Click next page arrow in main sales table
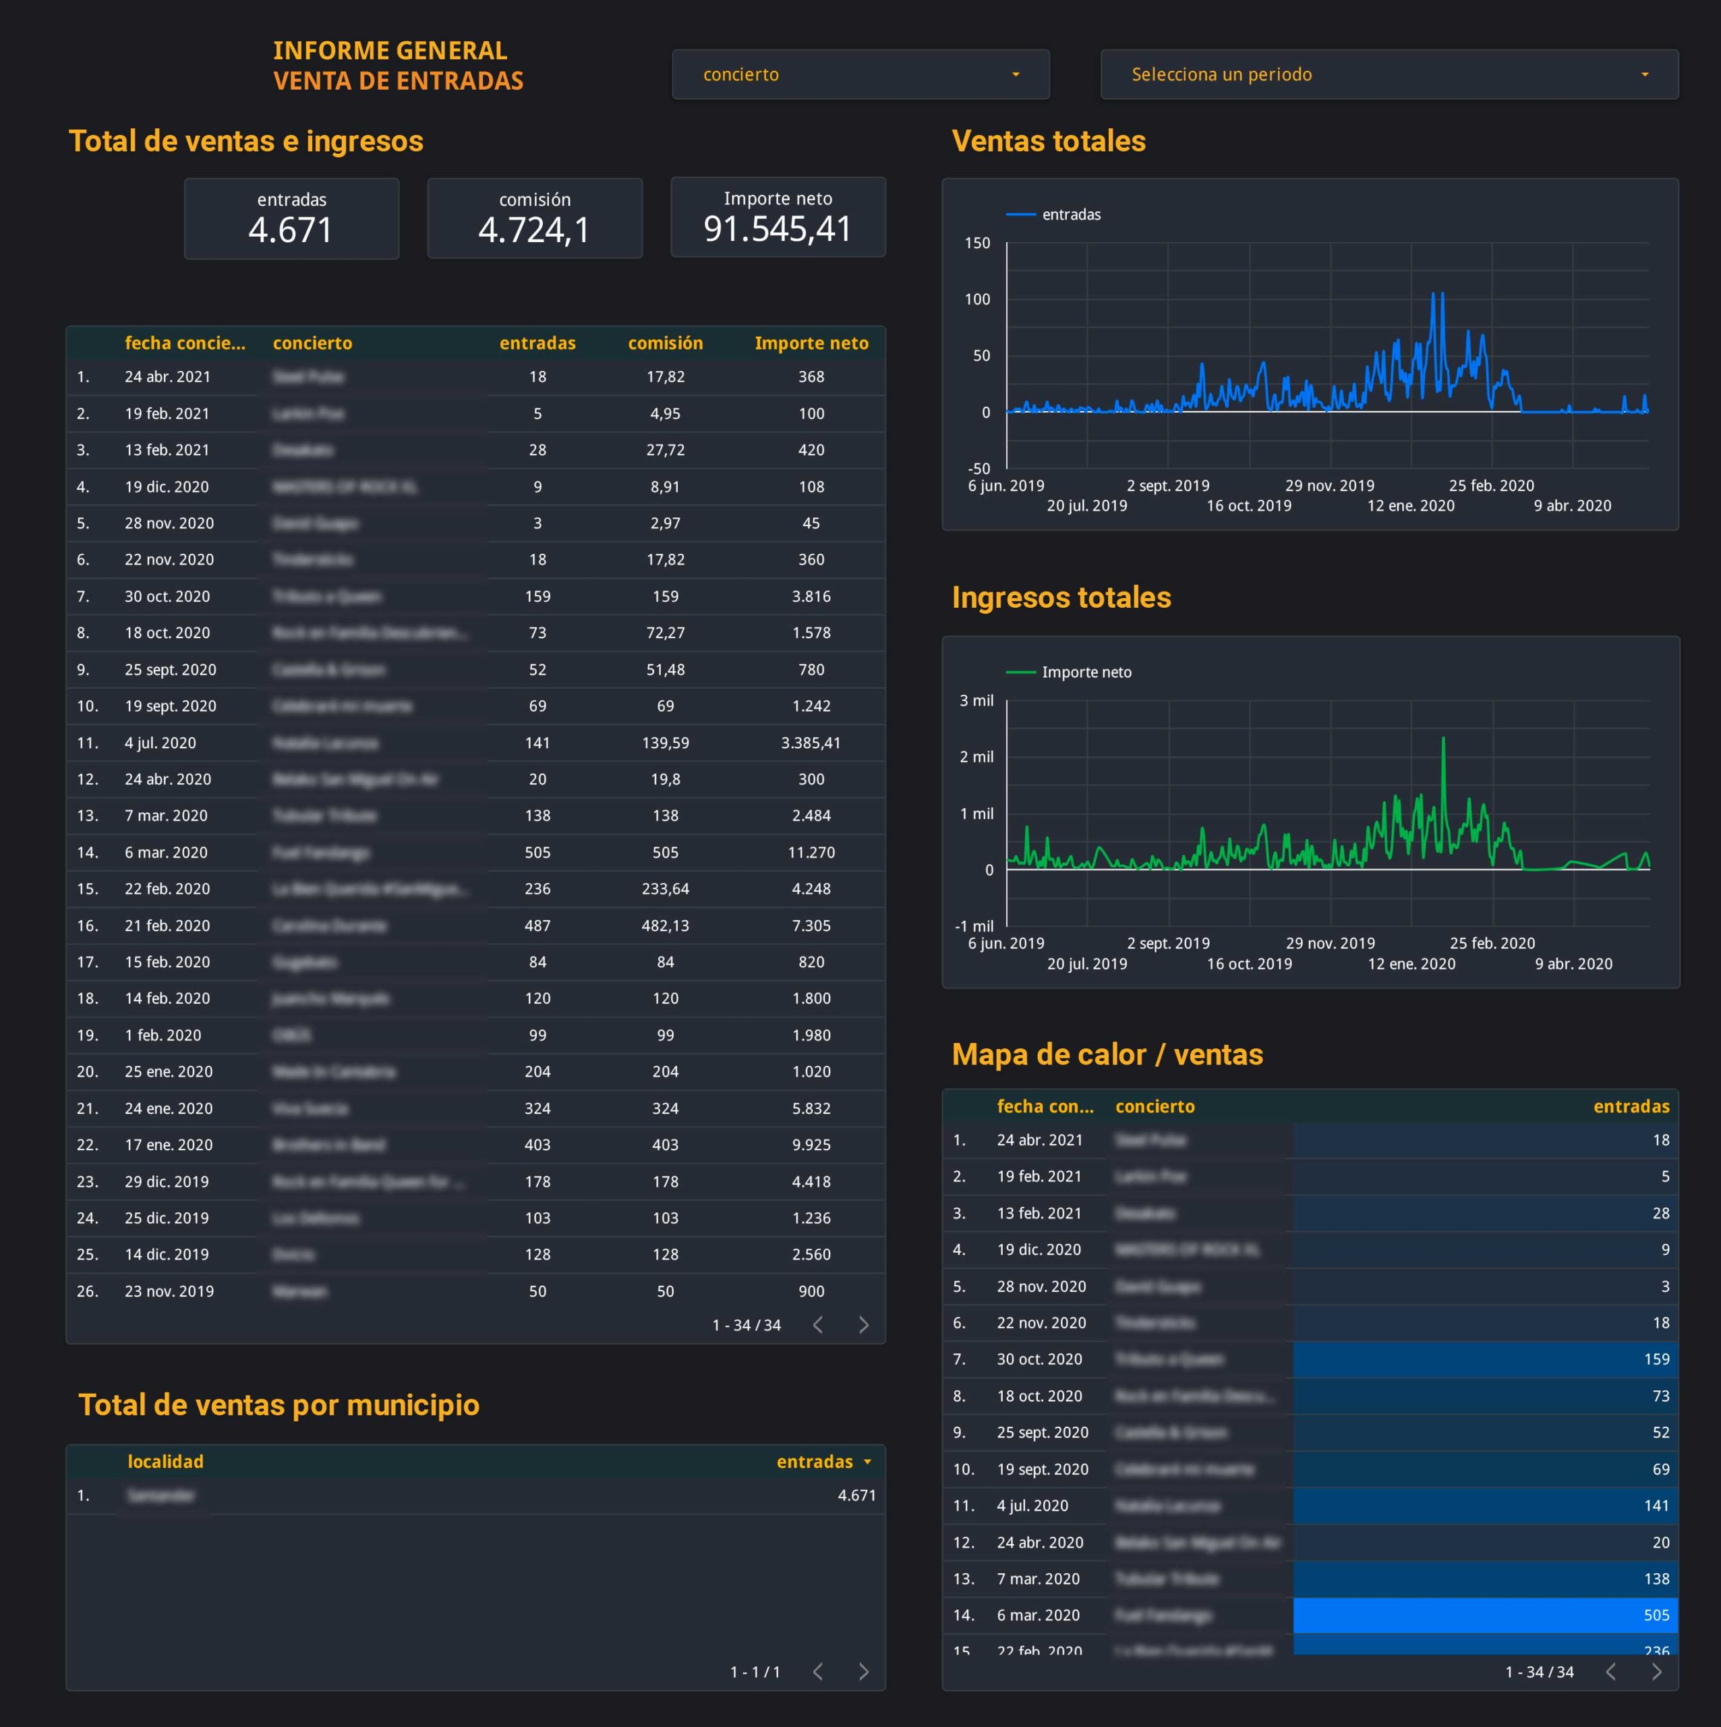Image resolution: width=1721 pixels, height=1727 pixels. [x=863, y=1325]
